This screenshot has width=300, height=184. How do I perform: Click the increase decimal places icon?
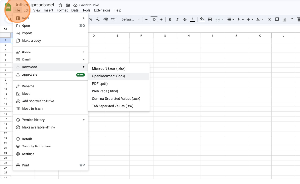(x=106, y=19)
